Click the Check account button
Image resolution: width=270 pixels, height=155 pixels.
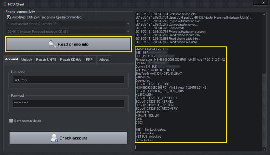pos(69,138)
